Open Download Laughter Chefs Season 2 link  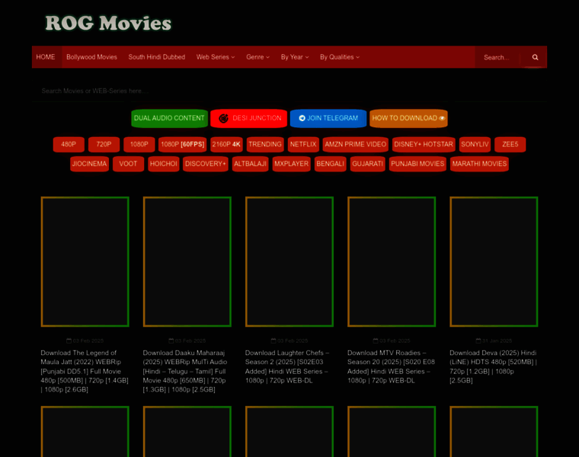[x=287, y=366]
